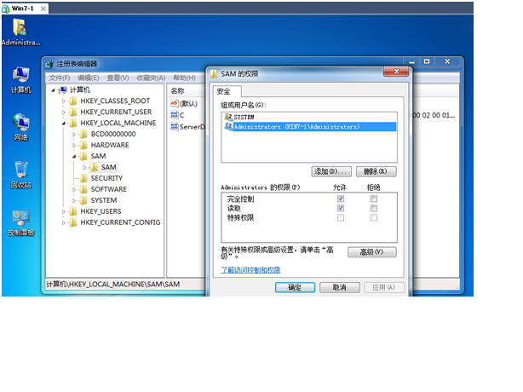
Task: Open the 收藏夹(A) menu
Action: click(151, 78)
